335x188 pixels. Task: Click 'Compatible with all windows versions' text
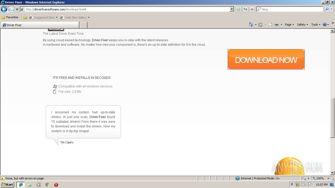[x=85, y=86]
